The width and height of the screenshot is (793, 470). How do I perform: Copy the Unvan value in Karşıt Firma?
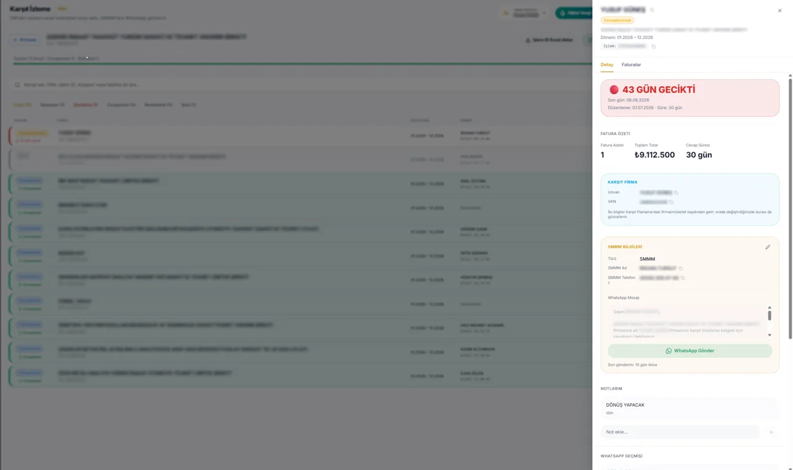676,193
